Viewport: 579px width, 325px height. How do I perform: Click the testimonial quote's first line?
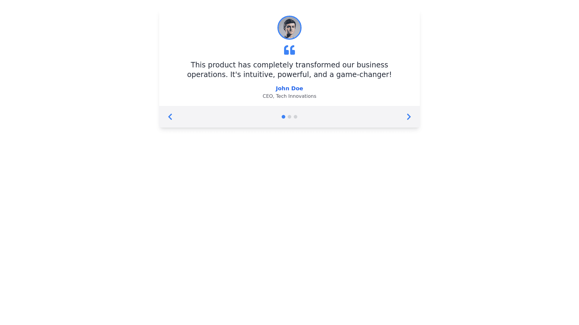(289, 65)
